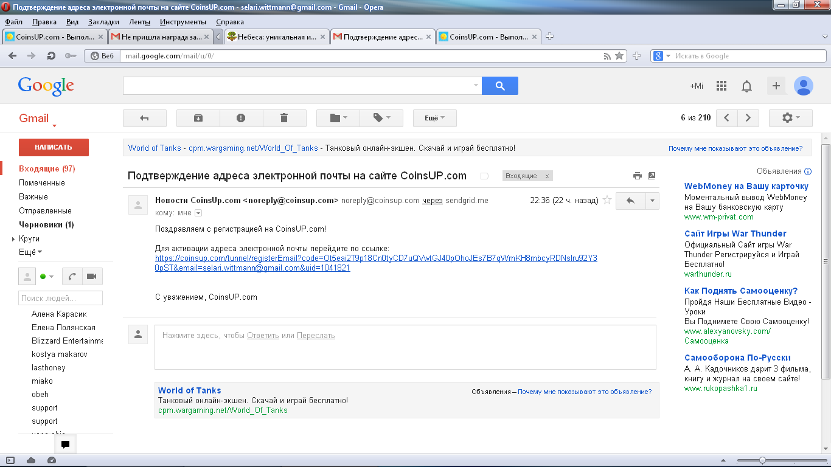Open chat with kostya makarov
This screenshot has height=467, width=831.
point(59,354)
